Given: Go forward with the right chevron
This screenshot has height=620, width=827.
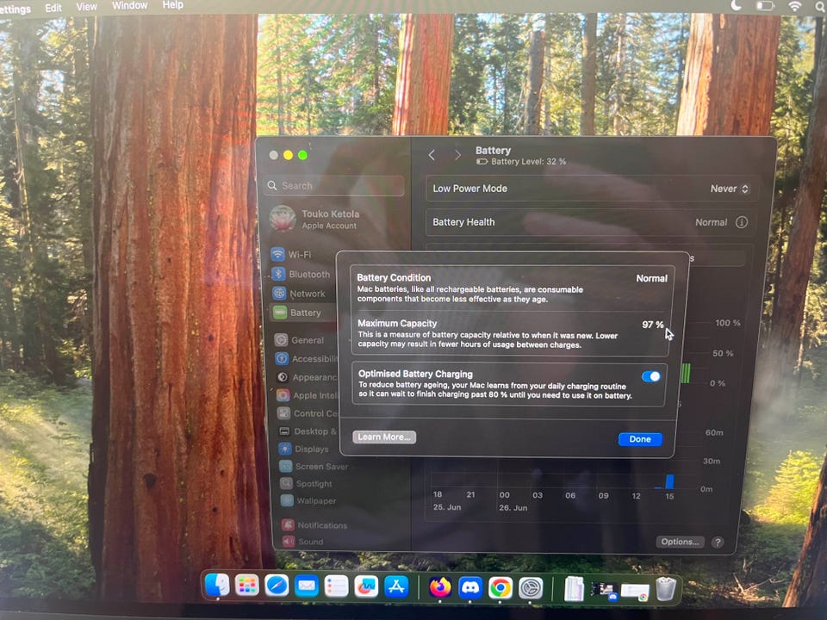Looking at the screenshot, I should point(457,155).
